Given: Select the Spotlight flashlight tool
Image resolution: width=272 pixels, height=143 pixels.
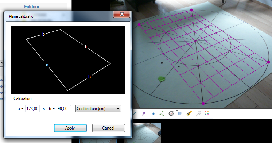Looking at the screenshot, I should (189, 113).
